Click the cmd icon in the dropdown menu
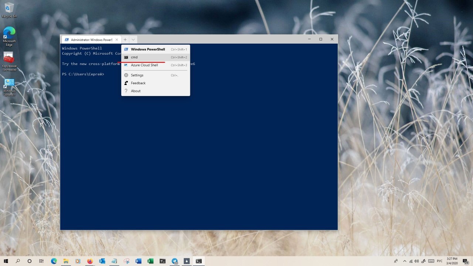 tap(126, 57)
